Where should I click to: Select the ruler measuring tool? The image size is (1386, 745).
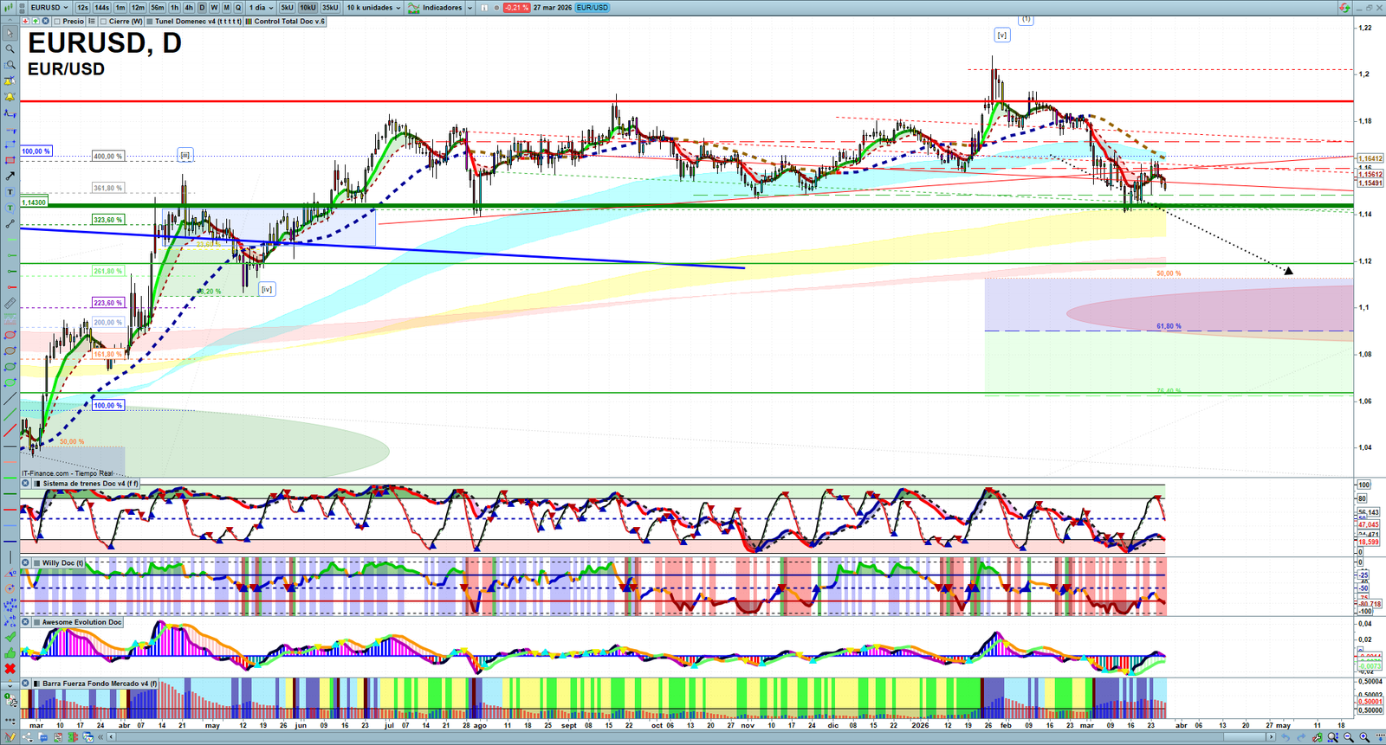[10, 304]
